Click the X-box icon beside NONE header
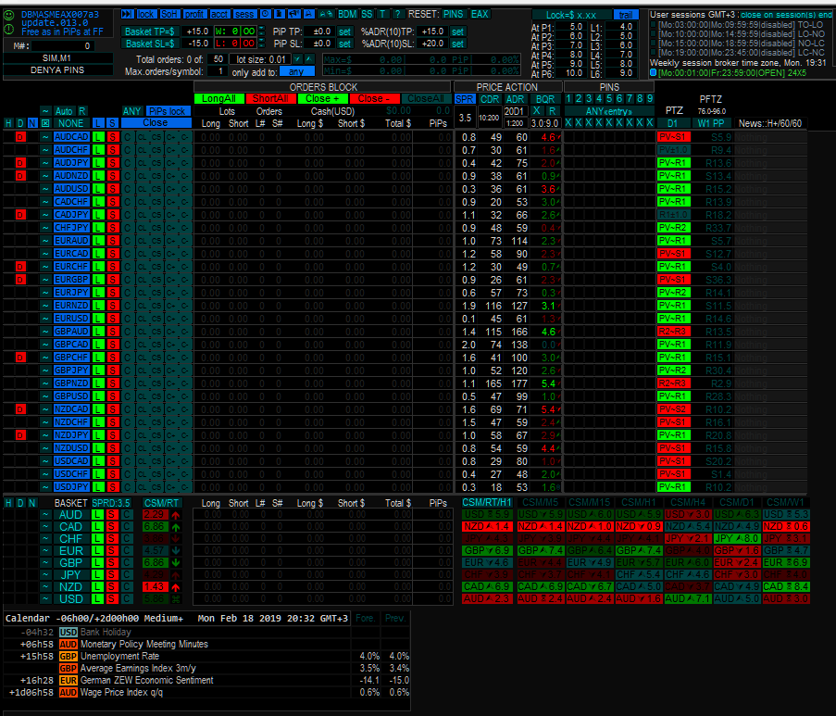 [x=45, y=123]
